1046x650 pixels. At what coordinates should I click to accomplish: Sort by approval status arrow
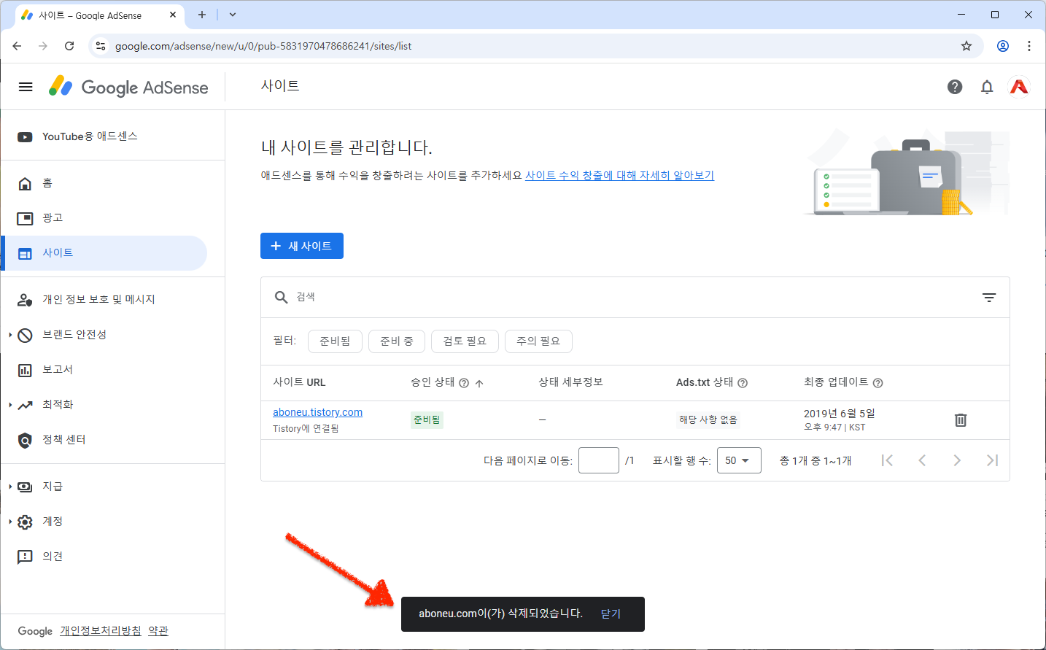479,383
